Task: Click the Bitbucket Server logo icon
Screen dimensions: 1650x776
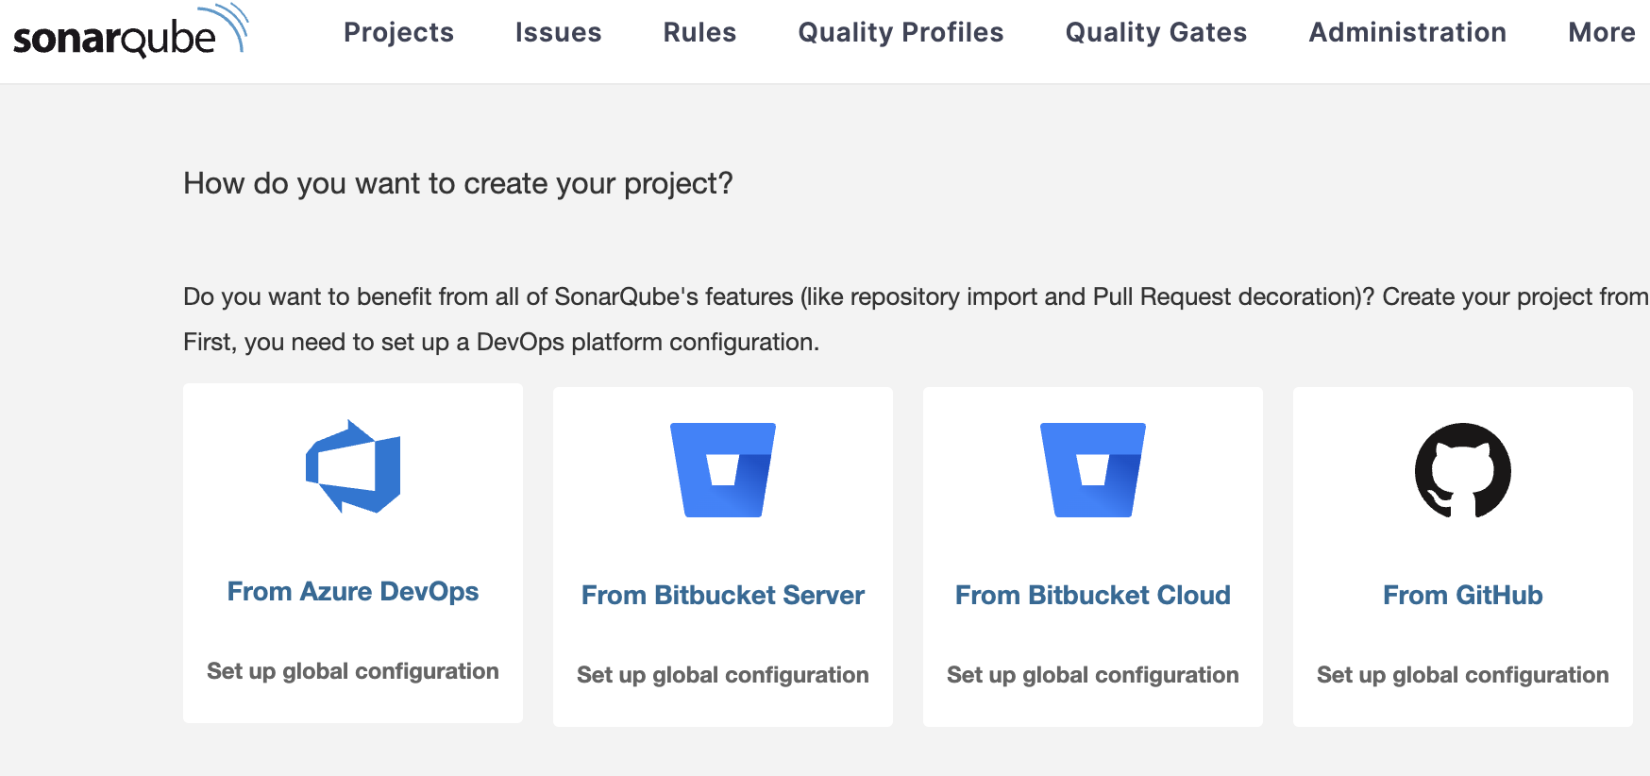Action: click(723, 470)
